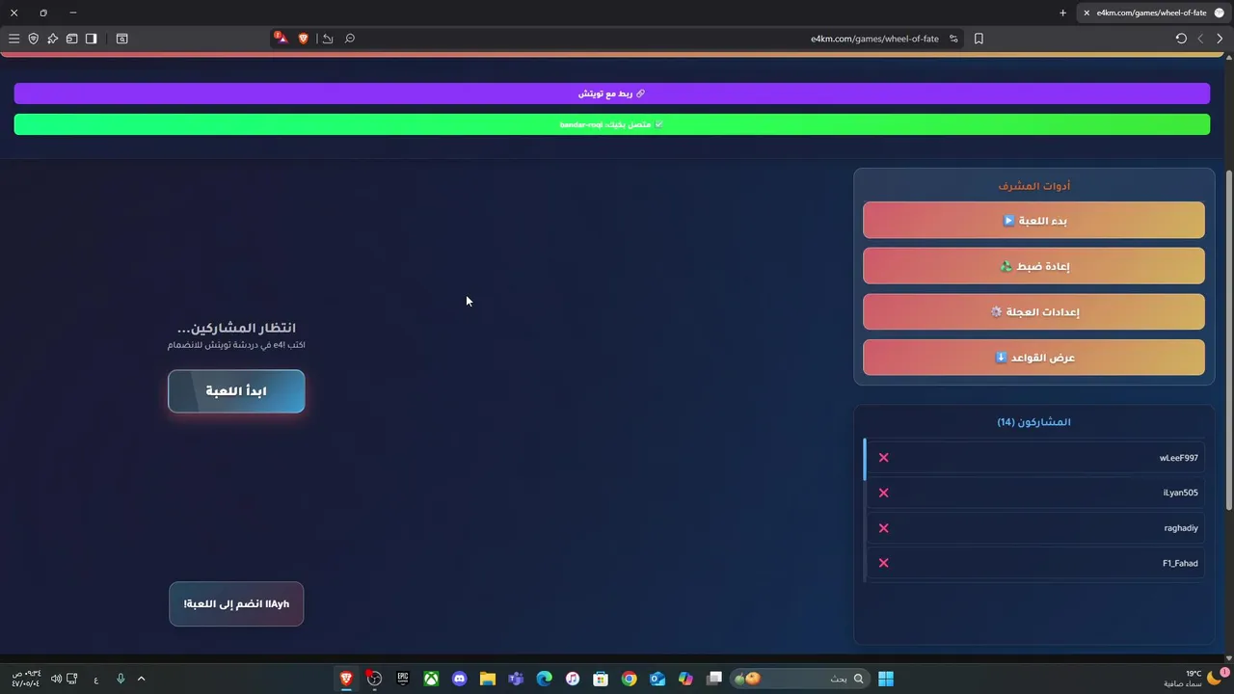Screen dimensions: 1234x694
Task: Open Discord from the taskbar
Action: pyautogui.click(x=459, y=679)
